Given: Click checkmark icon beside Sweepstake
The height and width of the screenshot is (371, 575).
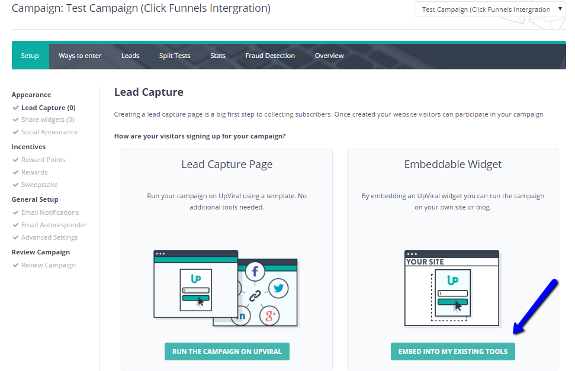Looking at the screenshot, I should pos(15,185).
